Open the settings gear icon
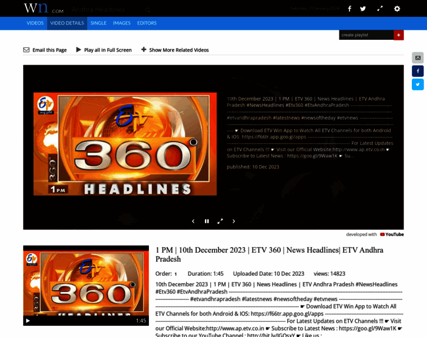The width and height of the screenshot is (427, 337). click(x=397, y=9)
